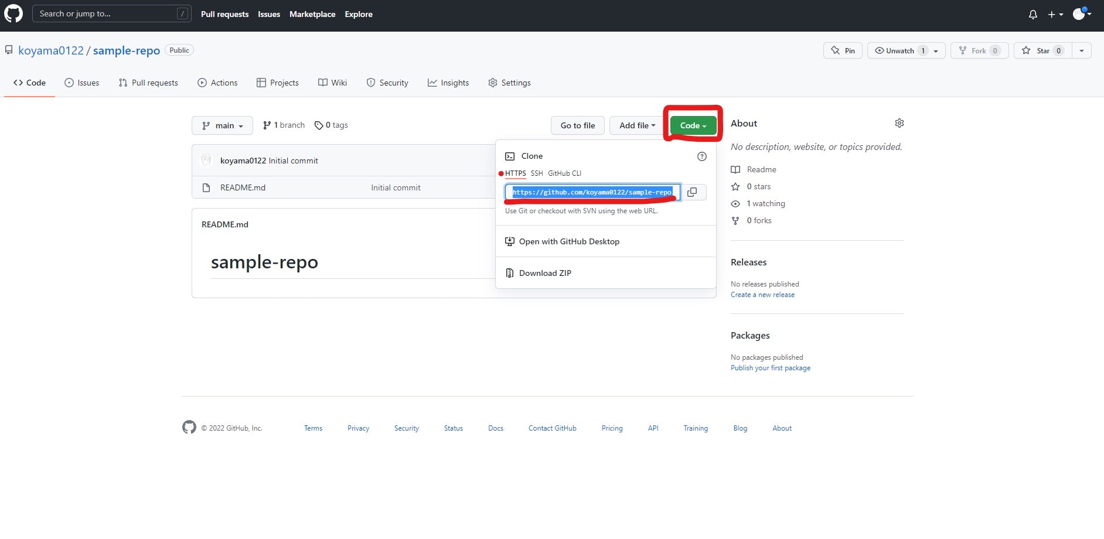Jump to Readme in About sidebar
This screenshot has height=539, width=1104.
click(x=754, y=169)
